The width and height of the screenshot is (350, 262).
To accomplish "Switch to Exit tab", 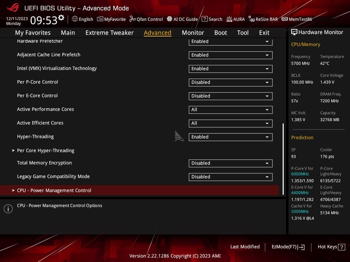I will (264, 33).
